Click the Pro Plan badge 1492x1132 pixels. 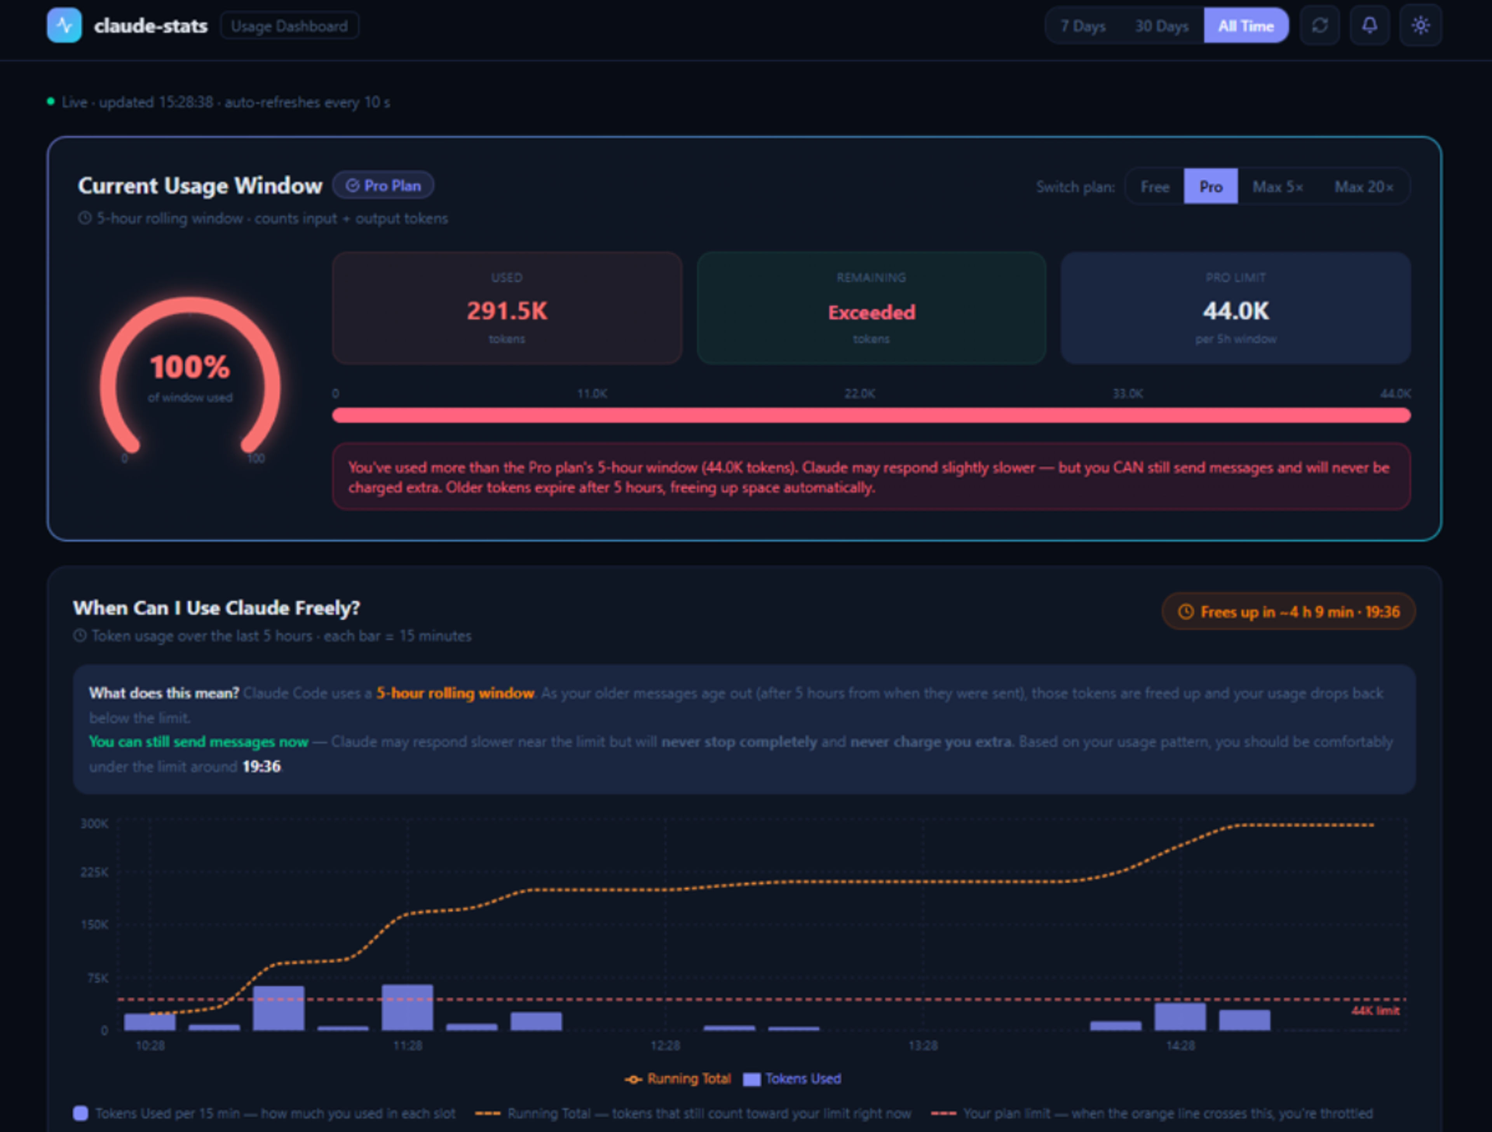point(383,185)
